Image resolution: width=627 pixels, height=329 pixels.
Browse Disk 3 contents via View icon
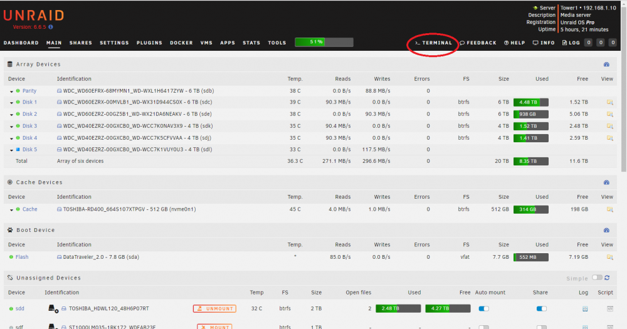tap(610, 127)
